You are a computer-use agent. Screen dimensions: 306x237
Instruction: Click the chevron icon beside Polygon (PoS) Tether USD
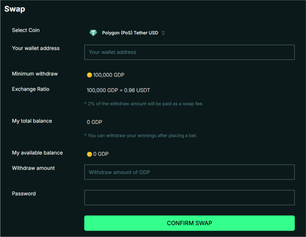tap(163, 33)
